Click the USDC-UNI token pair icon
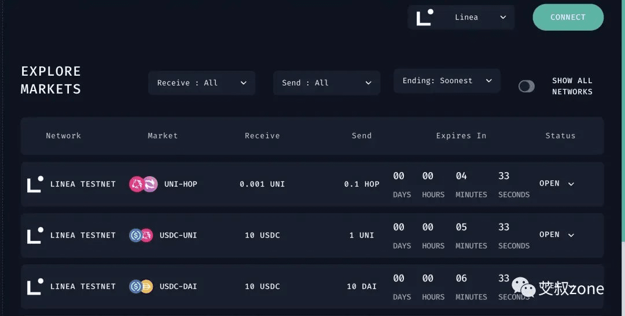This screenshot has width=625, height=316. [x=141, y=235]
